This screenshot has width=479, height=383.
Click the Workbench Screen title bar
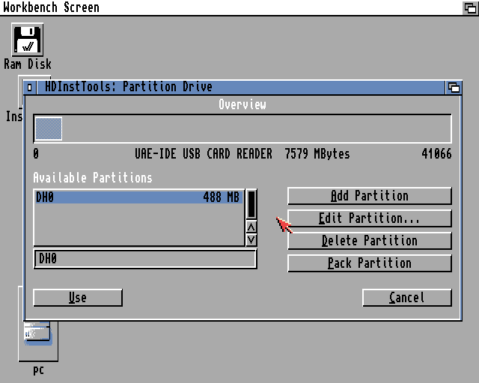point(225,7)
